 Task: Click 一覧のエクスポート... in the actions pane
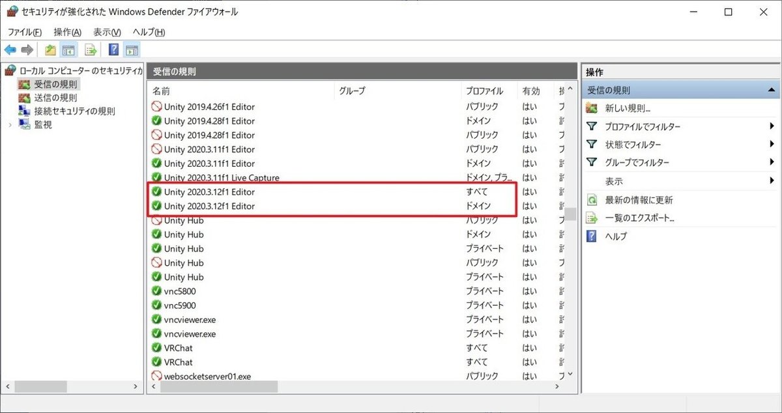click(639, 218)
